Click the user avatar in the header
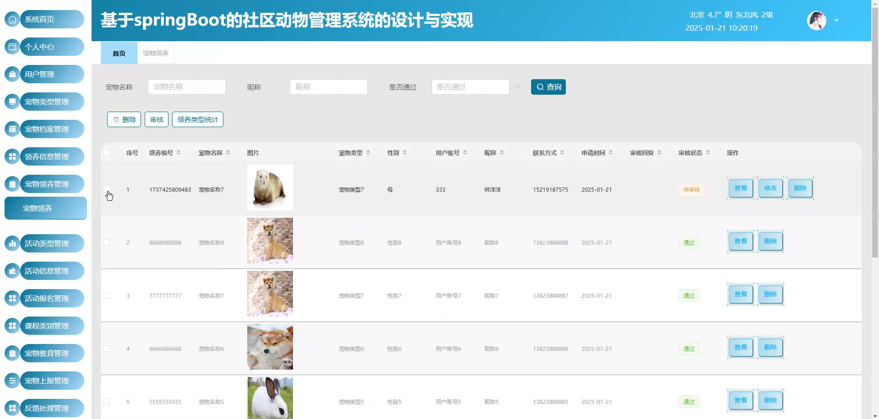The height and width of the screenshot is (419, 879). click(x=817, y=21)
